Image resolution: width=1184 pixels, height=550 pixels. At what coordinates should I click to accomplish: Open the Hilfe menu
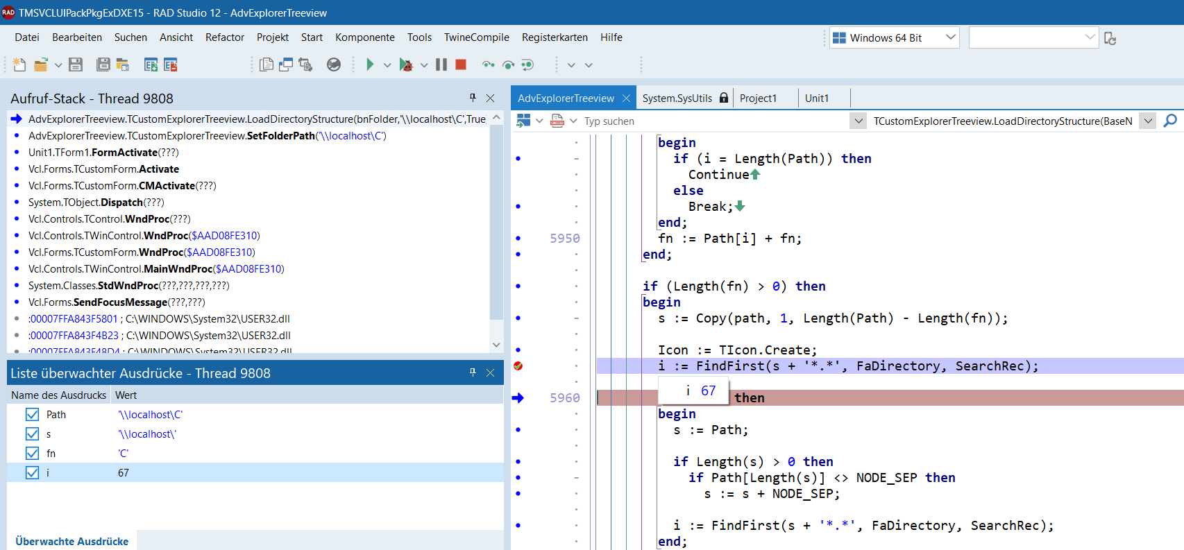tap(611, 37)
